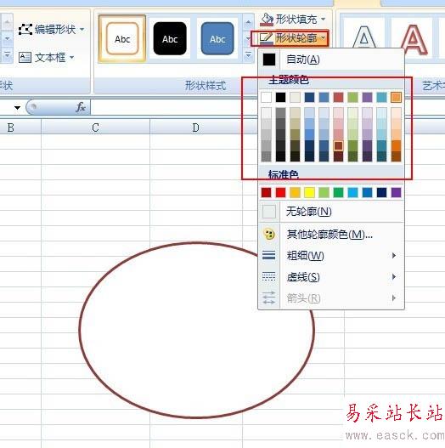Apply the red outlined A WordArt style
This screenshot has height=448, width=445.
point(414,38)
